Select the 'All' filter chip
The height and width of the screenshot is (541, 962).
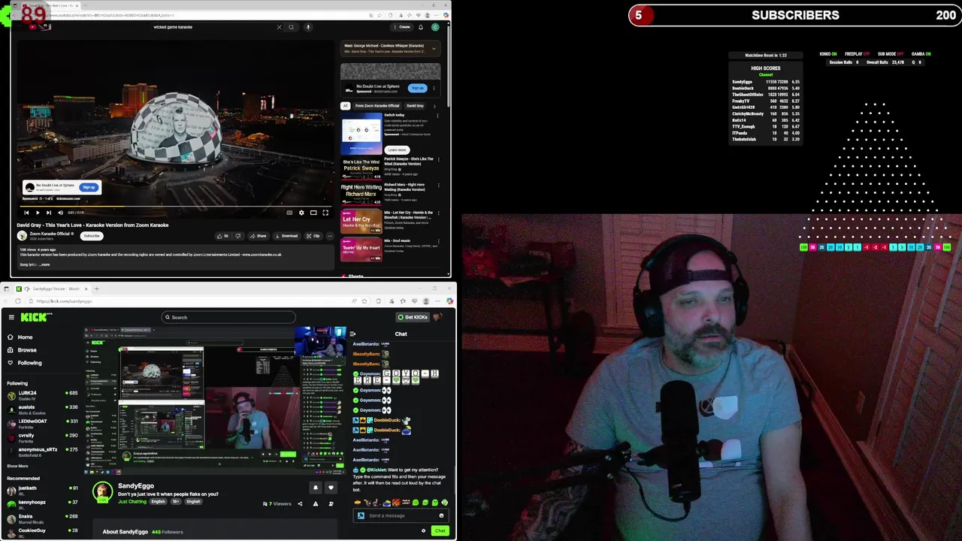(346, 106)
